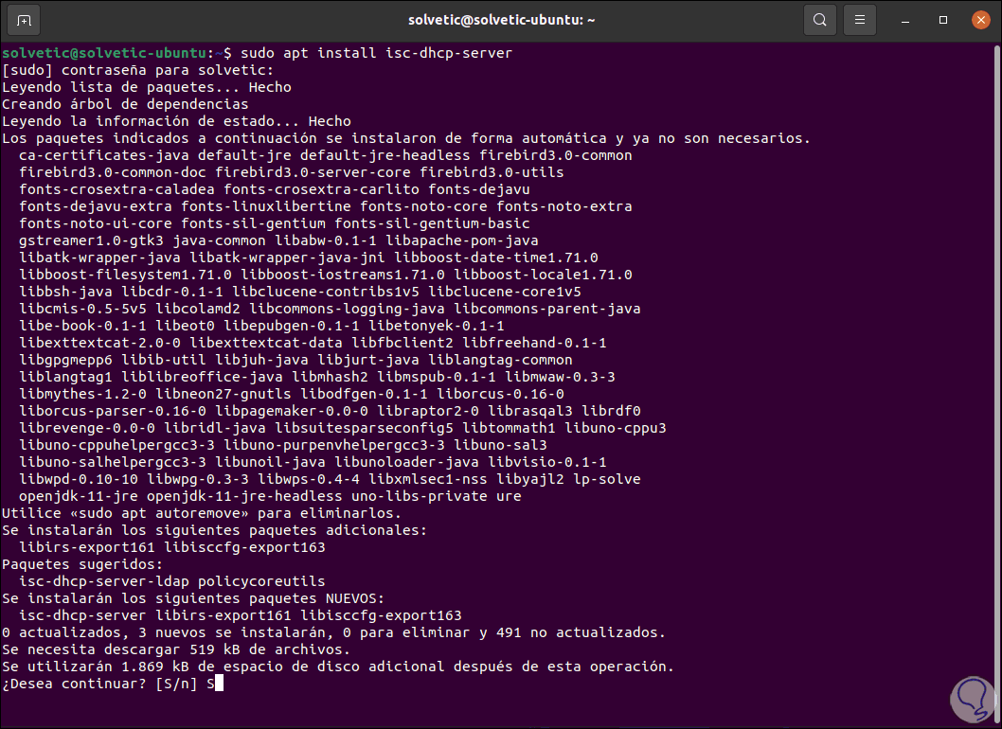Click the '[sudo] contraseña para solvetic:' line
Image resolution: width=1002 pixels, height=729 pixels.
coord(137,70)
